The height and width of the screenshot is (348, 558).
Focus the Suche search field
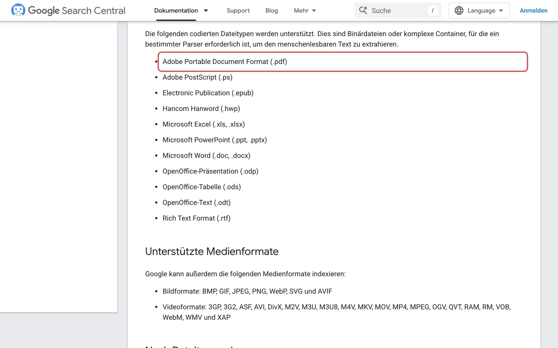[398, 10]
